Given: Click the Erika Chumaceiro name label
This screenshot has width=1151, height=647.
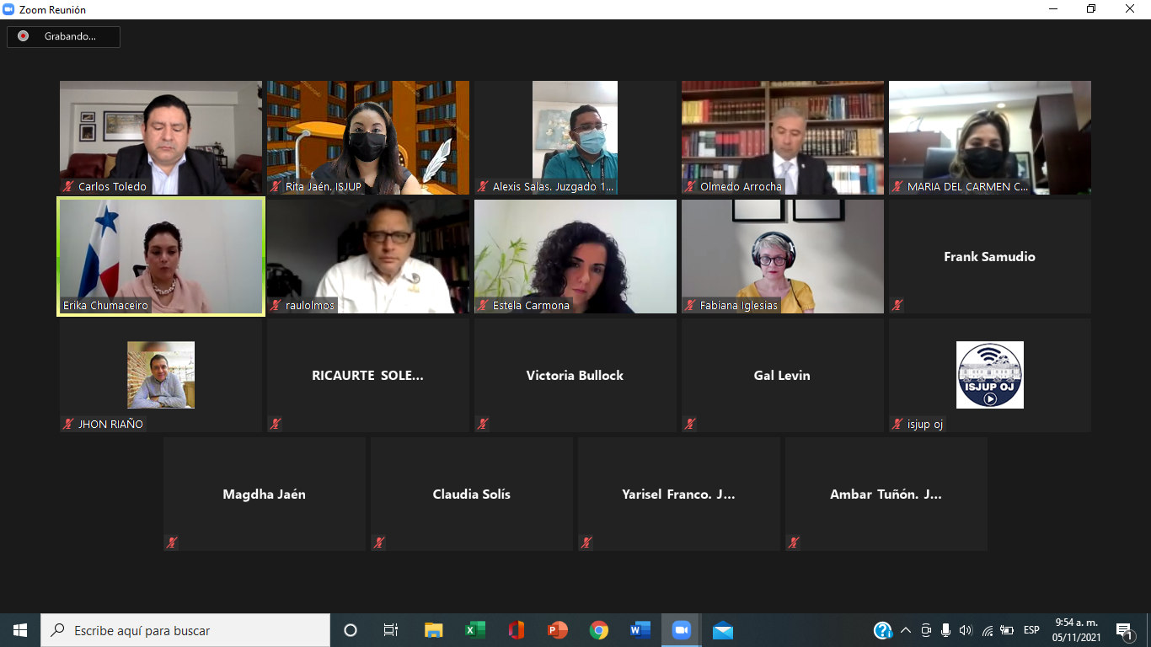Looking at the screenshot, I should [106, 306].
